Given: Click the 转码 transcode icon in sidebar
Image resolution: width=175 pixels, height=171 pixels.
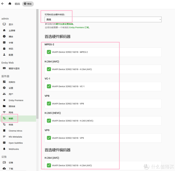Looking at the screenshot, I should coord(4,118).
